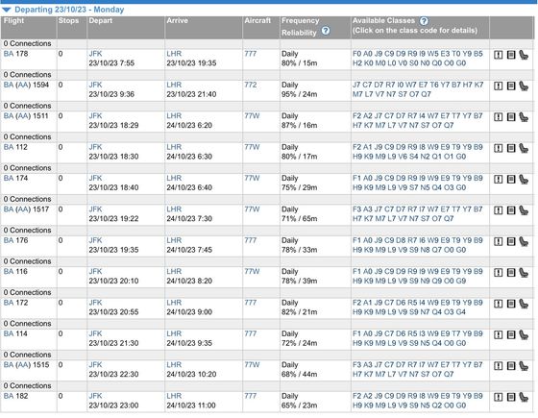538x418 pixels.
Task: Click alert icon for BA 174 row
Action: pos(499,180)
